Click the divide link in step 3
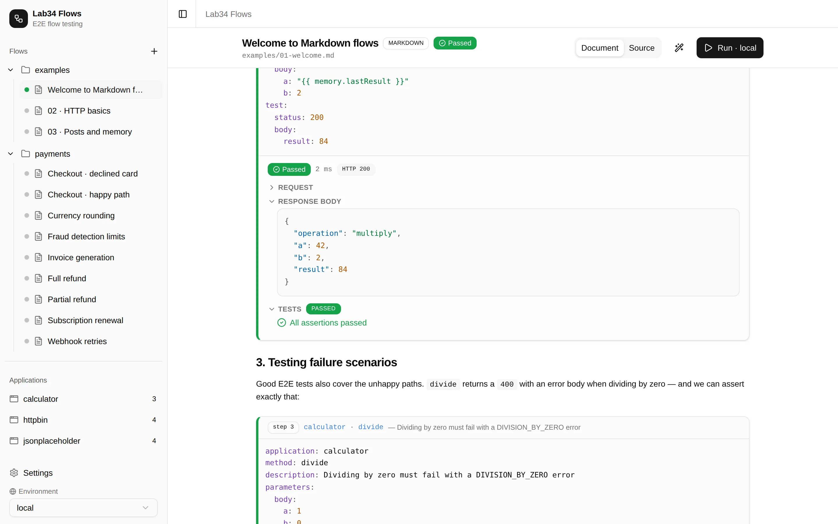Image resolution: width=838 pixels, height=524 pixels. (370, 427)
